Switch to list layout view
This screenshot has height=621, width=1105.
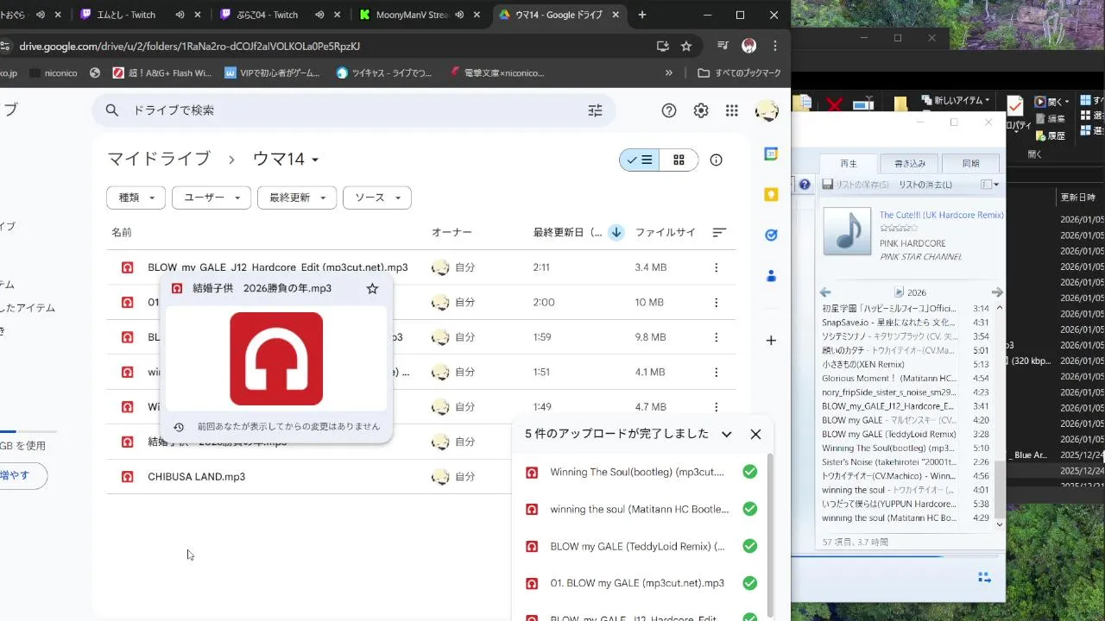click(x=640, y=160)
